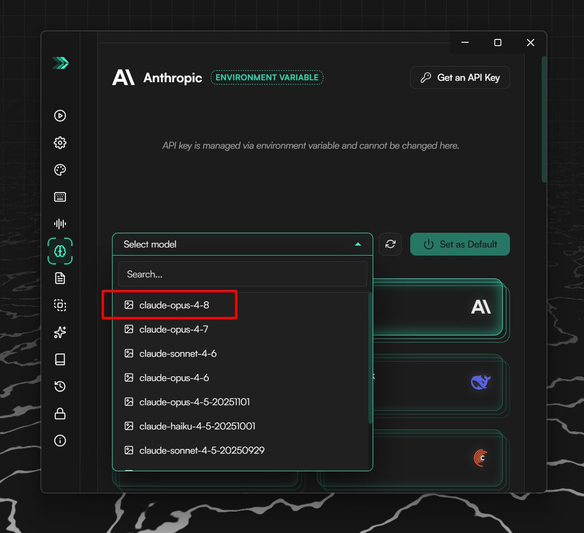Click the refresh models icon button
Viewport: 584px width, 533px height.
coord(390,244)
